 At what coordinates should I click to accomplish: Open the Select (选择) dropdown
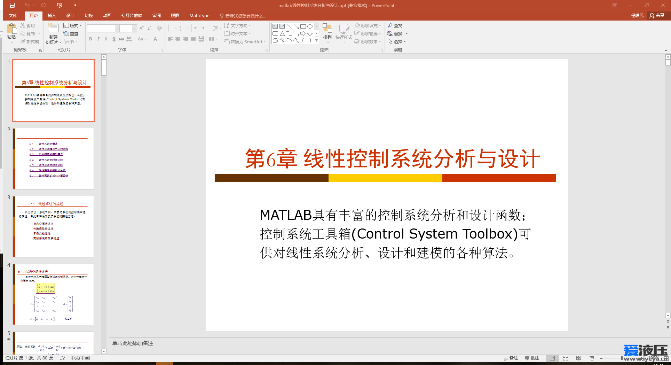tap(397, 41)
